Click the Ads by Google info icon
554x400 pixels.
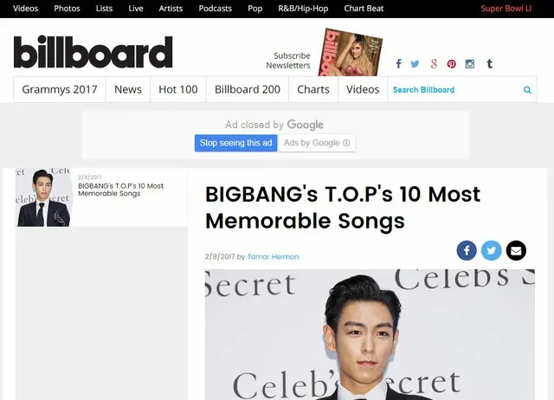pos(346,143)
